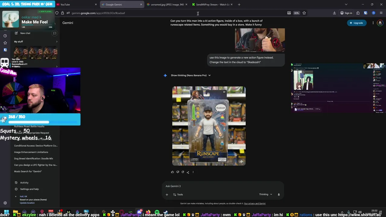386x217 pixels.
Task: Open Firefox from the taskbar
Action: pos(148,212)
